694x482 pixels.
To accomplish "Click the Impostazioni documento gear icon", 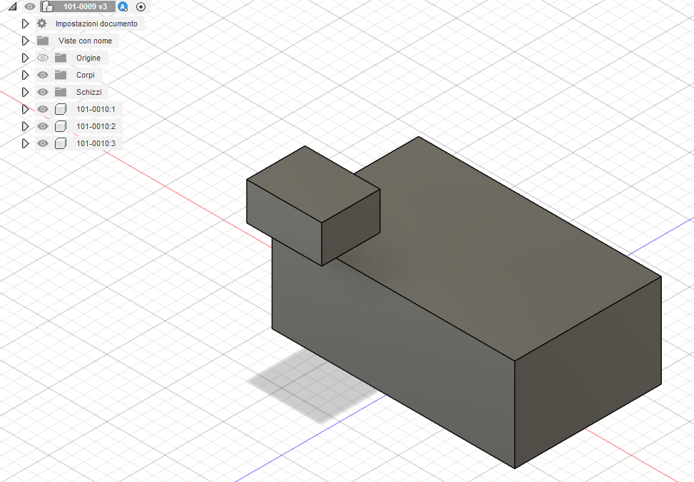I will (42, 24).
